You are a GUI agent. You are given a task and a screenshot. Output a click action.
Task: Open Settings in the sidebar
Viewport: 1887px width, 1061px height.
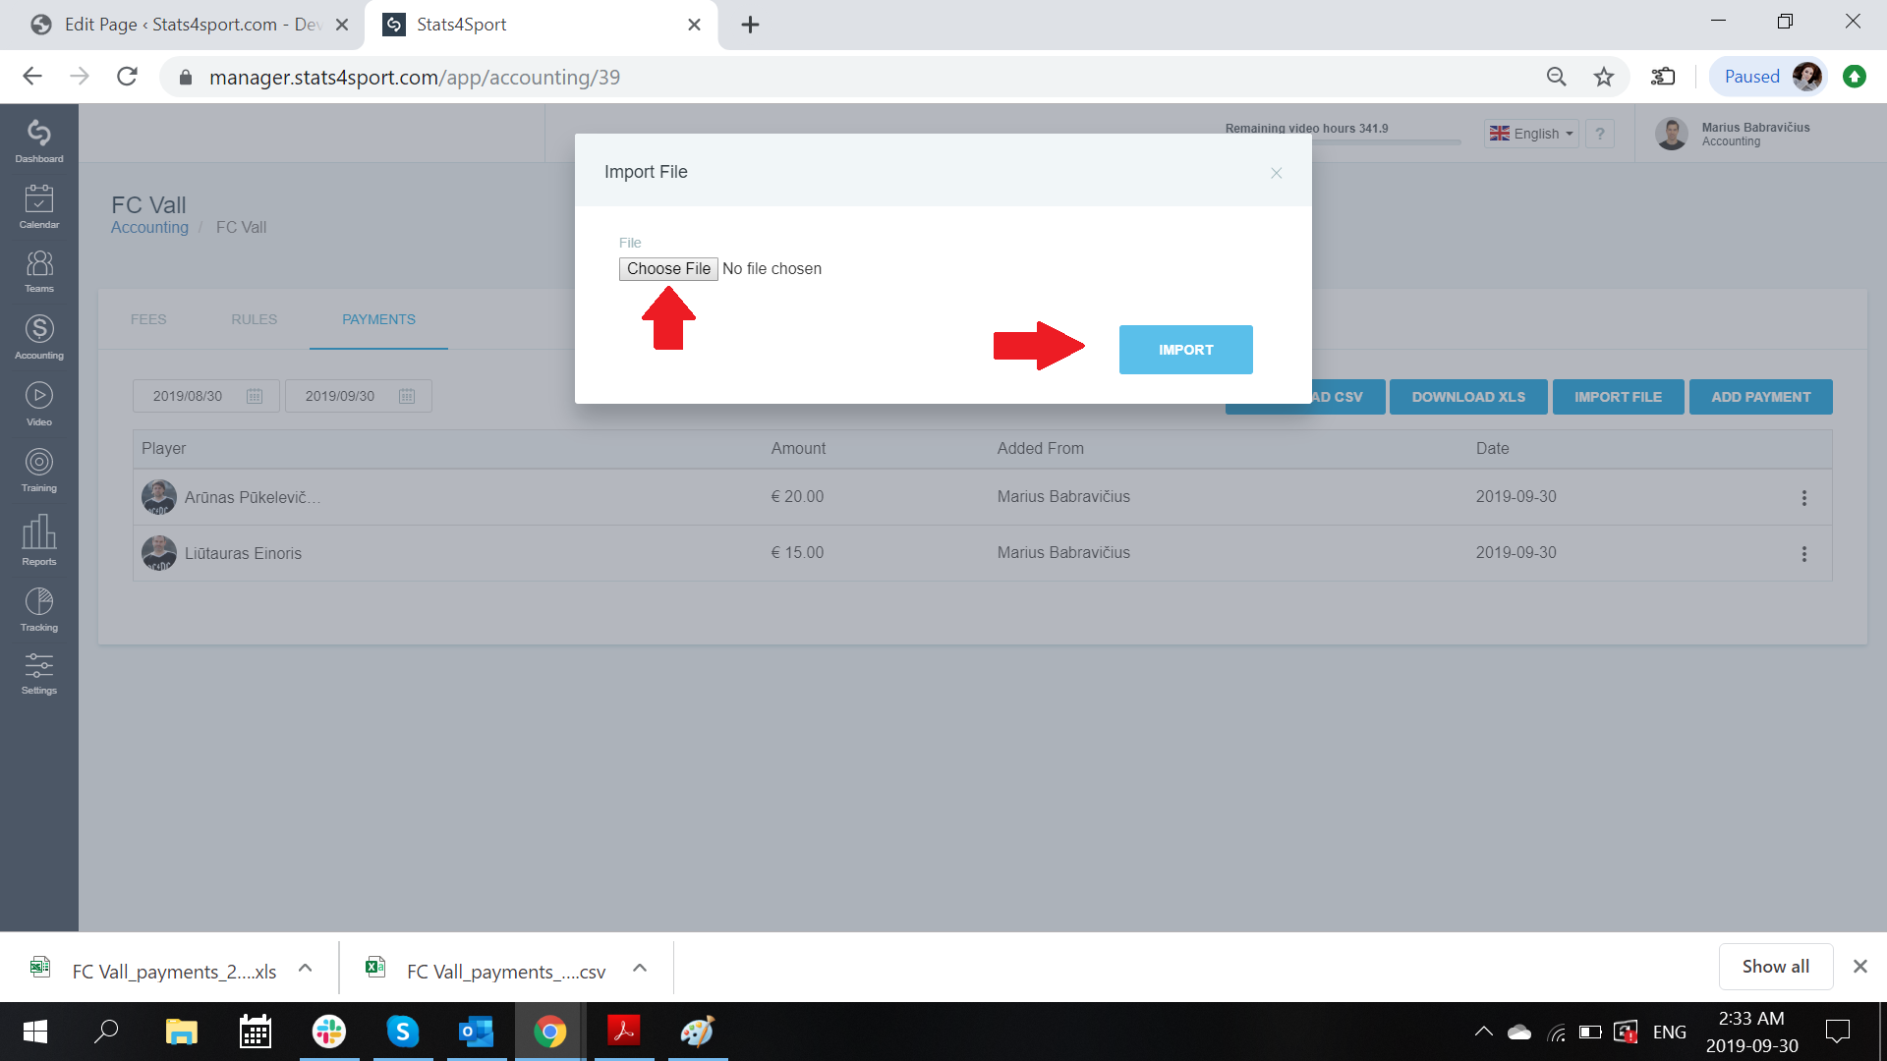point(39,673)
